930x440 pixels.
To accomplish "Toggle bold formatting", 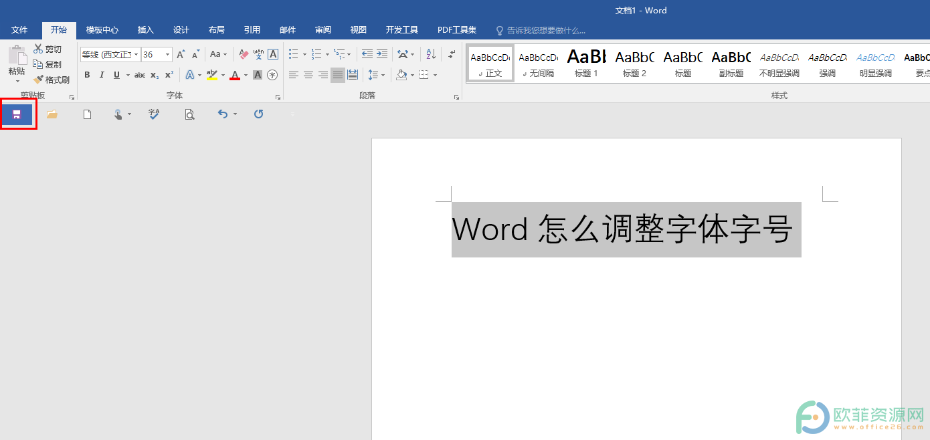I will pyautogui.click(x=87, y=75).
